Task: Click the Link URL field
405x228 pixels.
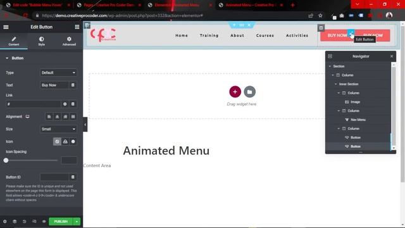Action: coord(33,104)
